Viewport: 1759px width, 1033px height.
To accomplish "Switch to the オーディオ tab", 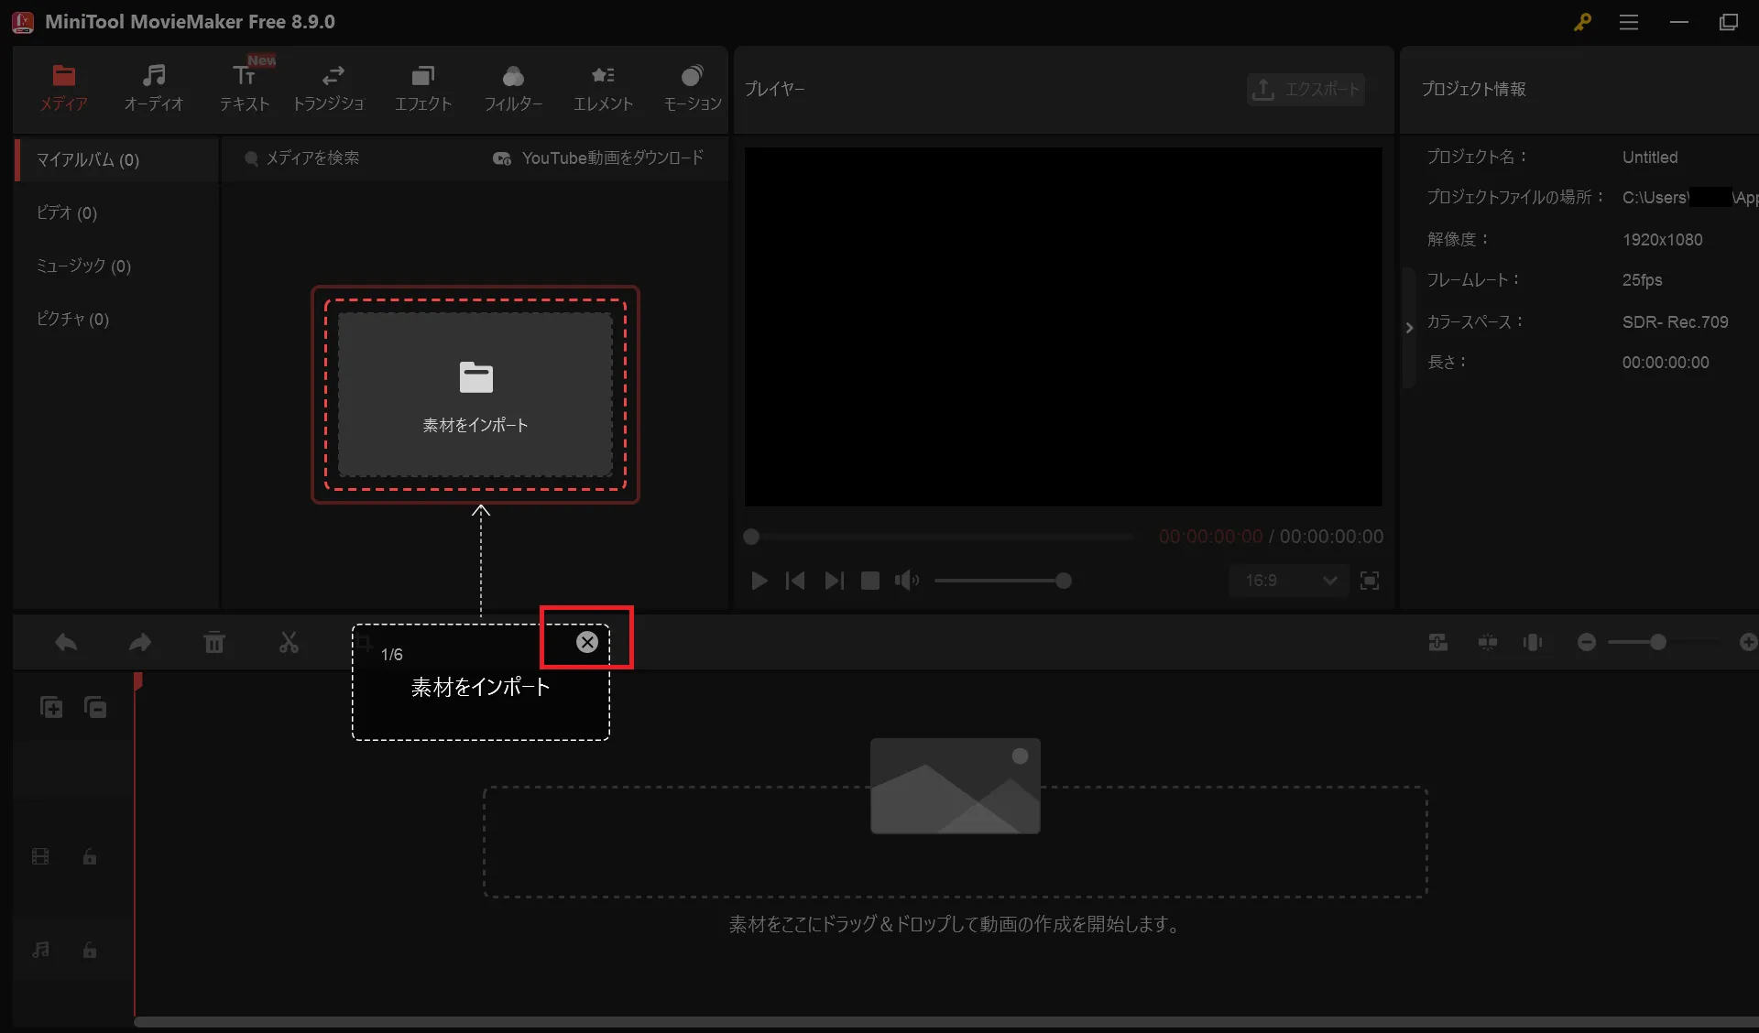I will tap(153, 89).
